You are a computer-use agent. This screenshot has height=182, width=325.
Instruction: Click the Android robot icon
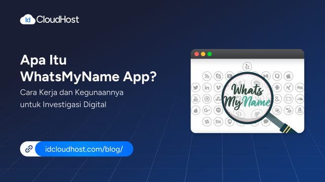pyautogui.click(x=277, y=87)
